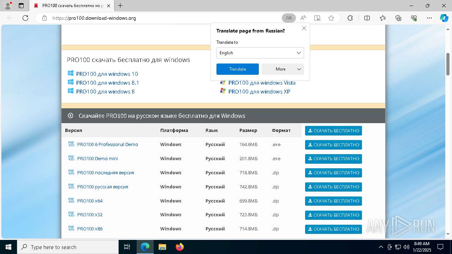Click the download button in table header row
Screen dimensions: 452x254
tap(333, 131)
